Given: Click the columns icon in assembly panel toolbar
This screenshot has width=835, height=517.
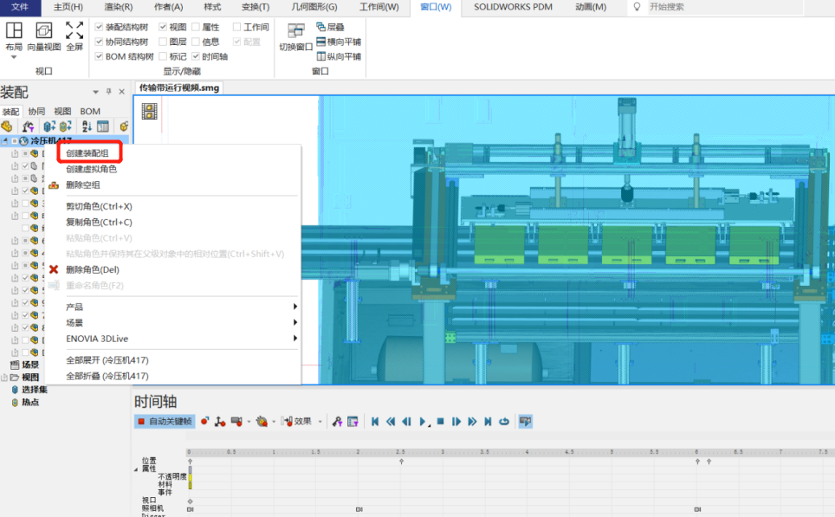Looking at the screenshot, I should (103, 126).
